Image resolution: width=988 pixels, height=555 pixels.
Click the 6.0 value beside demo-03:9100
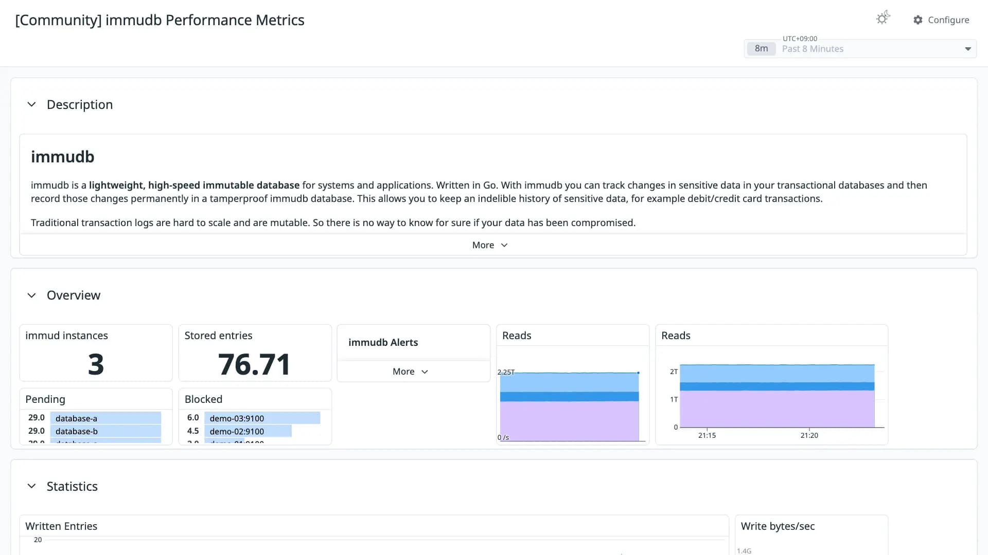193,418
